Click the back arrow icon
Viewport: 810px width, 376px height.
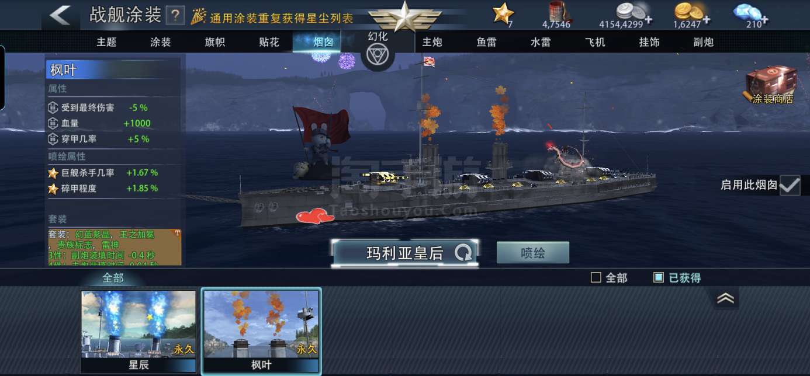60,15
